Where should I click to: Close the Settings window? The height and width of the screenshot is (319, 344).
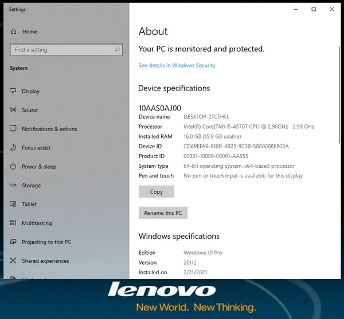coord(332,9)
